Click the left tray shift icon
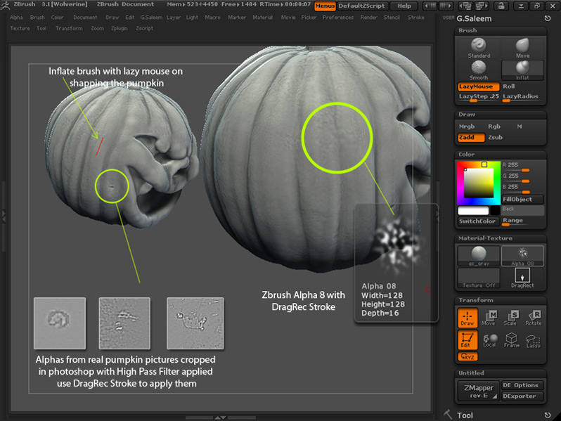Image resolution: width=561 pixels, height=421 pixels. 4,216
